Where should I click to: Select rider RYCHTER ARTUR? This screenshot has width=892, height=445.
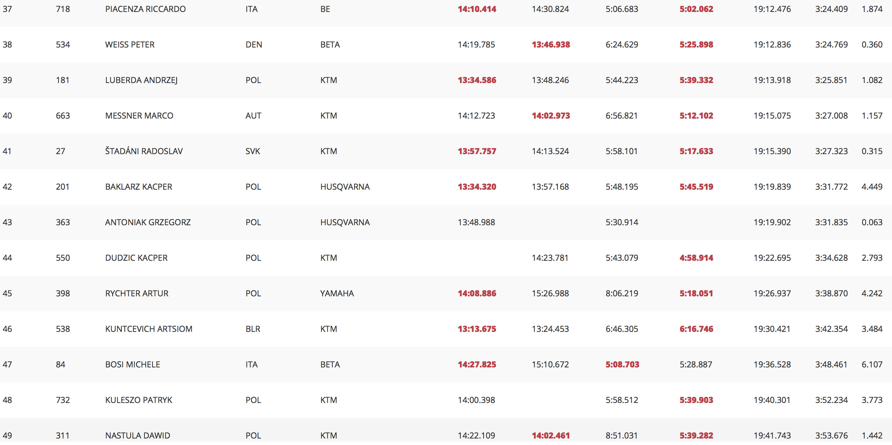point(137,294)
